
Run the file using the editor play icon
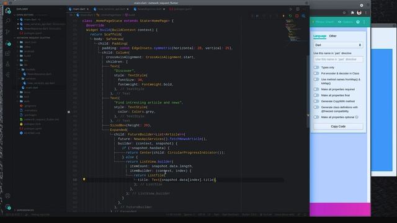(x=291, y=9)
